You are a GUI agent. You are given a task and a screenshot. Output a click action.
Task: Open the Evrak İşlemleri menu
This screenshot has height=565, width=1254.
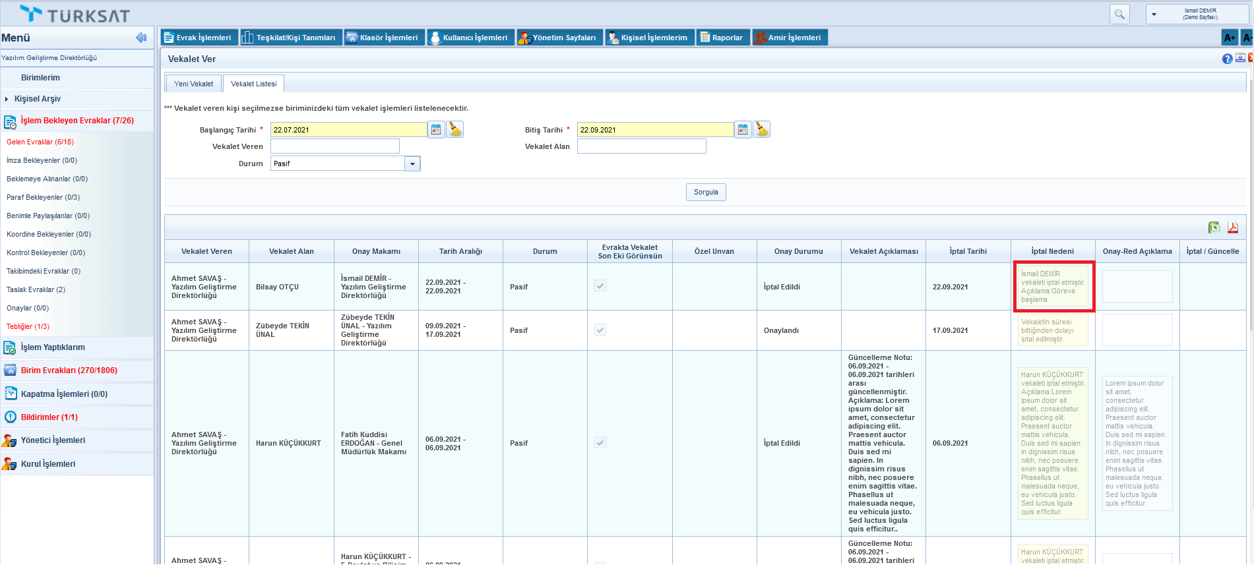pos(198,38)
